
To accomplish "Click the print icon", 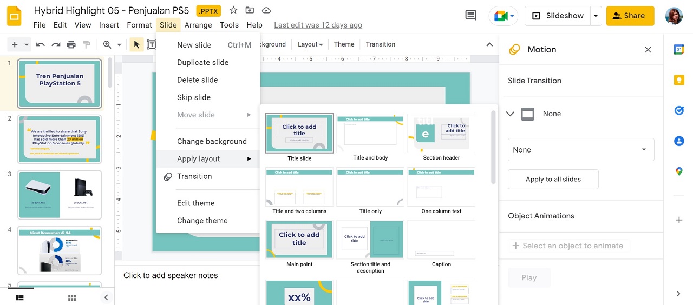I will click(71, 44).
